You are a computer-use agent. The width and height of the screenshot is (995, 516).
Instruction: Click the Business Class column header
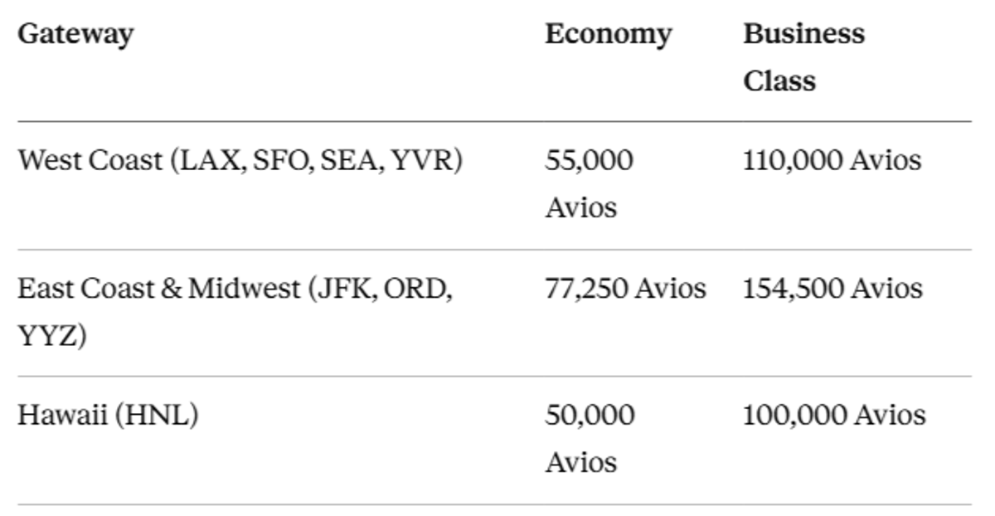click(x=803, y=57)
